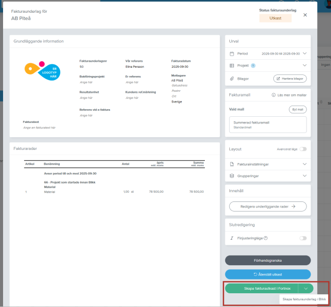Click the Fakturainställningar document icon
Viewport: 331px width, 307px height.
pyautogui.click(x=232, y=164)
